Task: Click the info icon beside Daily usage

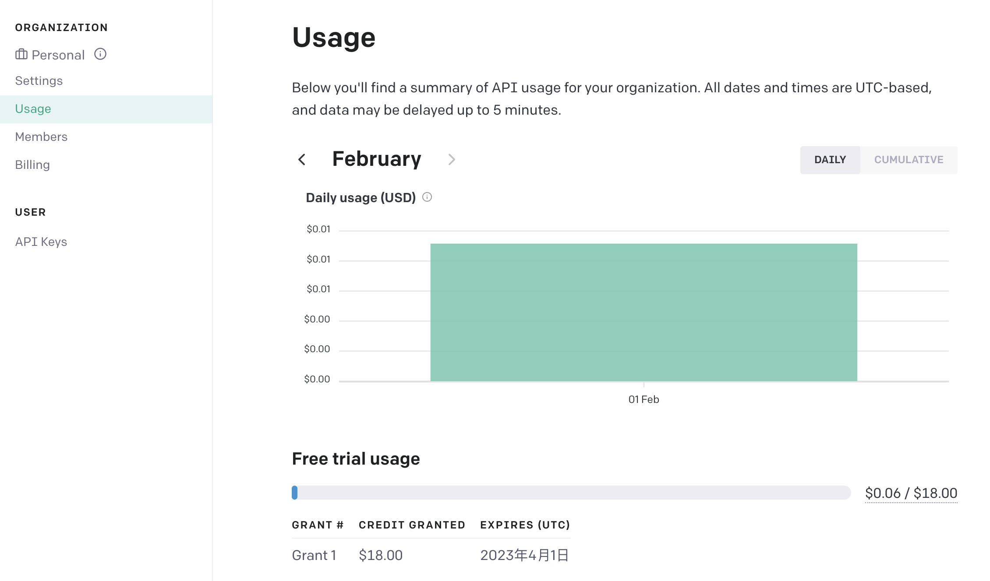Action: pos(427,197)
